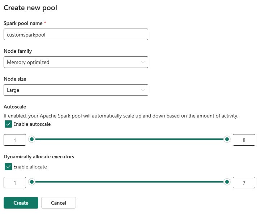The width and height of the screenshot is (261, 214).
Task: Click the chevron arrow in Node family
Action: pyautogui.click(x=143, y=62)
